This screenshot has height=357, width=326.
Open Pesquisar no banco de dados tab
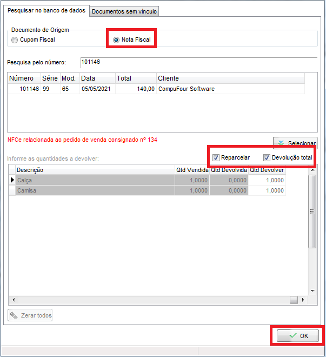tap(46, 11)
